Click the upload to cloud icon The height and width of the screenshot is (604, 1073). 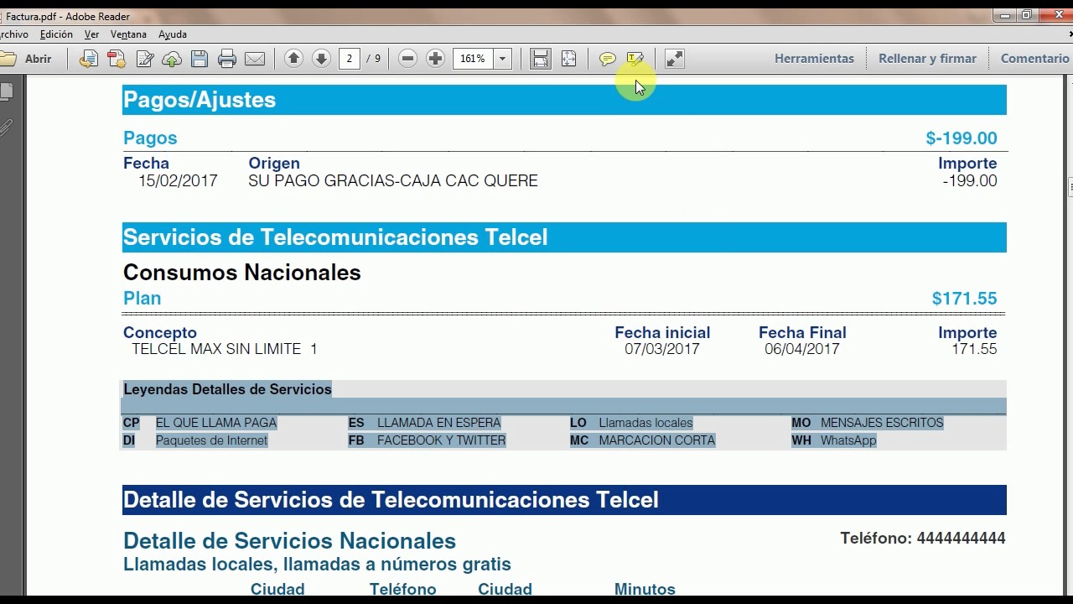click(172, 59)
